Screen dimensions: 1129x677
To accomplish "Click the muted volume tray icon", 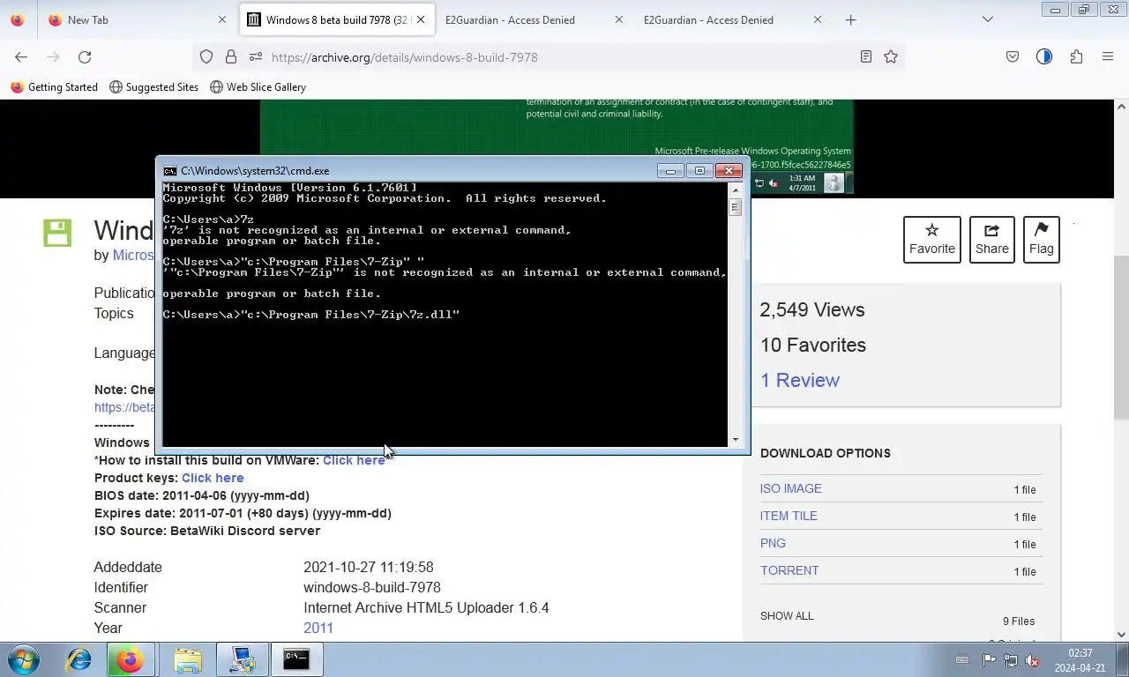I will click(x=1032, y=660).
